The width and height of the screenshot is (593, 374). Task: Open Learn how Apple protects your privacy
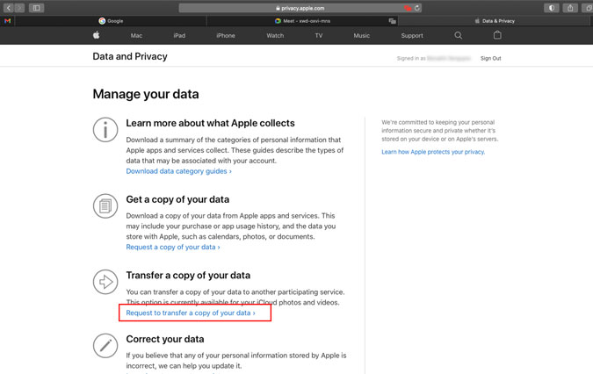pos(433,152)
